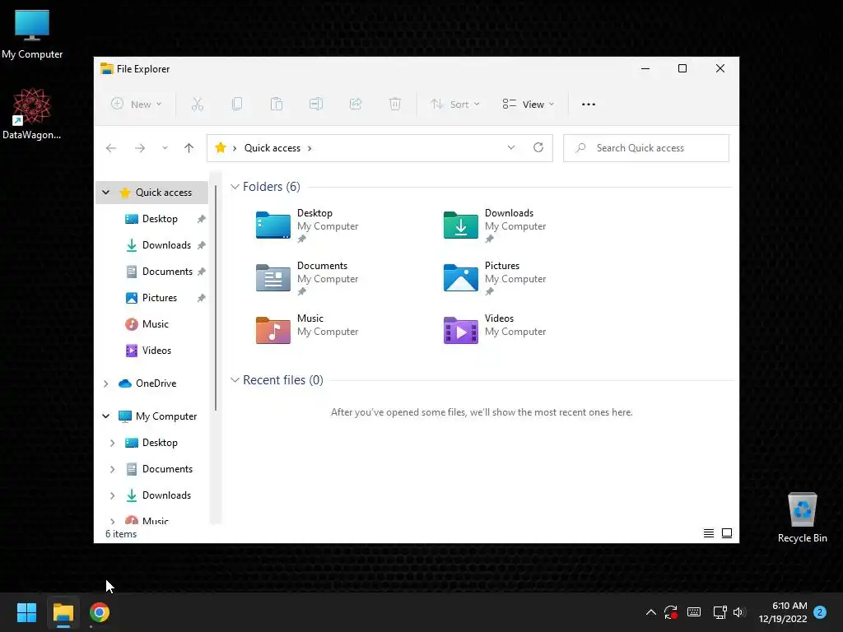Click the Cut scissors icon in toolbar
This screenshot has height=632, width=843.
(198, 104)
